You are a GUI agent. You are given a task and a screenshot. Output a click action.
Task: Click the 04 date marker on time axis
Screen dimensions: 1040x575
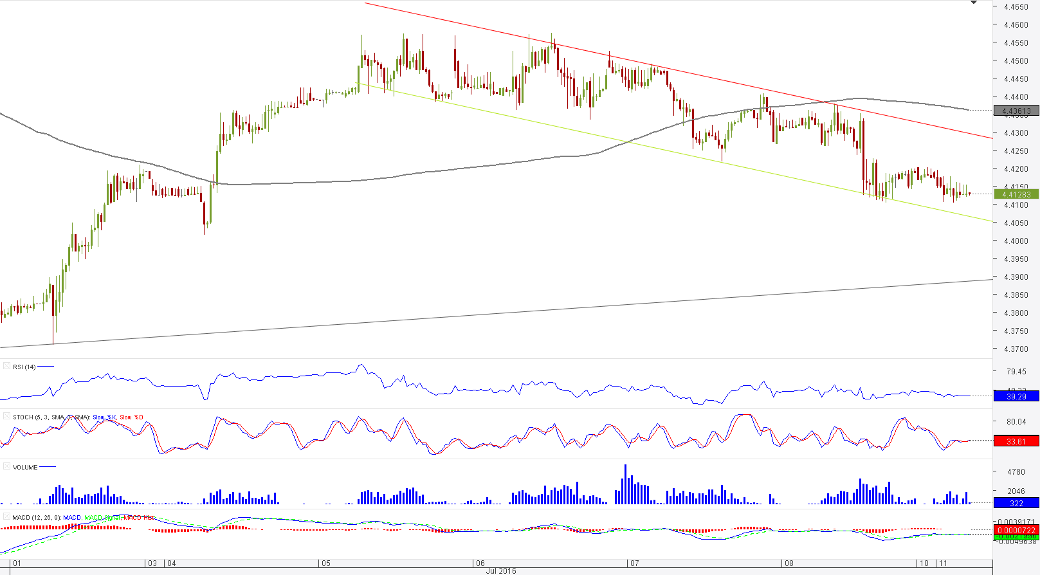[x=171, y=563]
